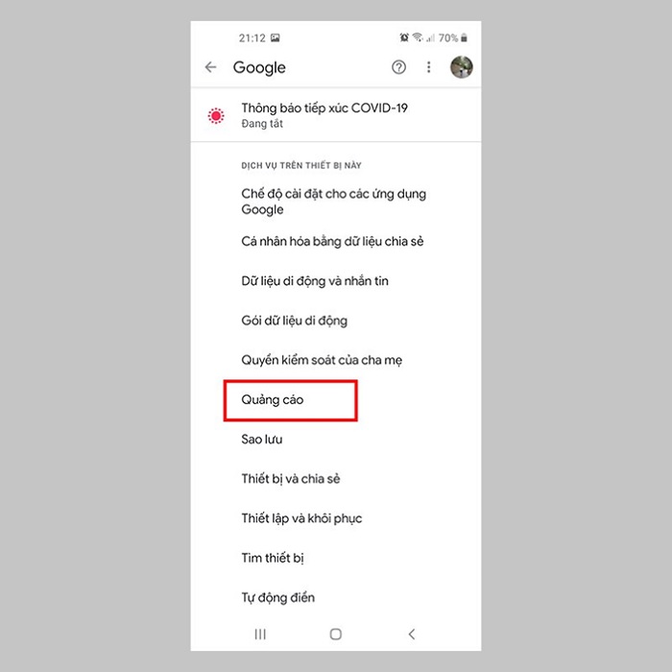The height and width of the screenshot is (672, 672).
Task: Tap the recent apps navigation button
Action: [x=260, y=634]
